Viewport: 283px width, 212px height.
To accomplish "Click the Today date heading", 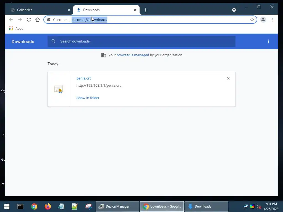I will coord(53,64).
